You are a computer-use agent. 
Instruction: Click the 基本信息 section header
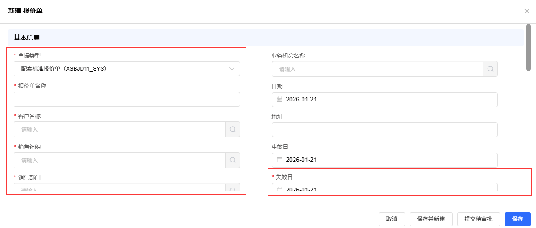[27, 38]
